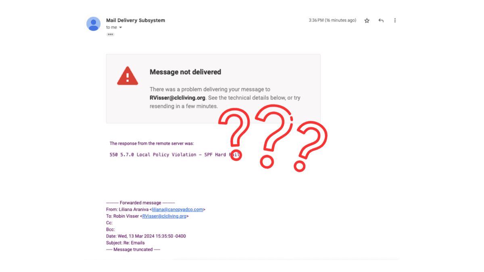Screen dimensions: 484x272
Task: Click the "Message truncated" text
Action: pyautogui.click(x=133, y=249)
